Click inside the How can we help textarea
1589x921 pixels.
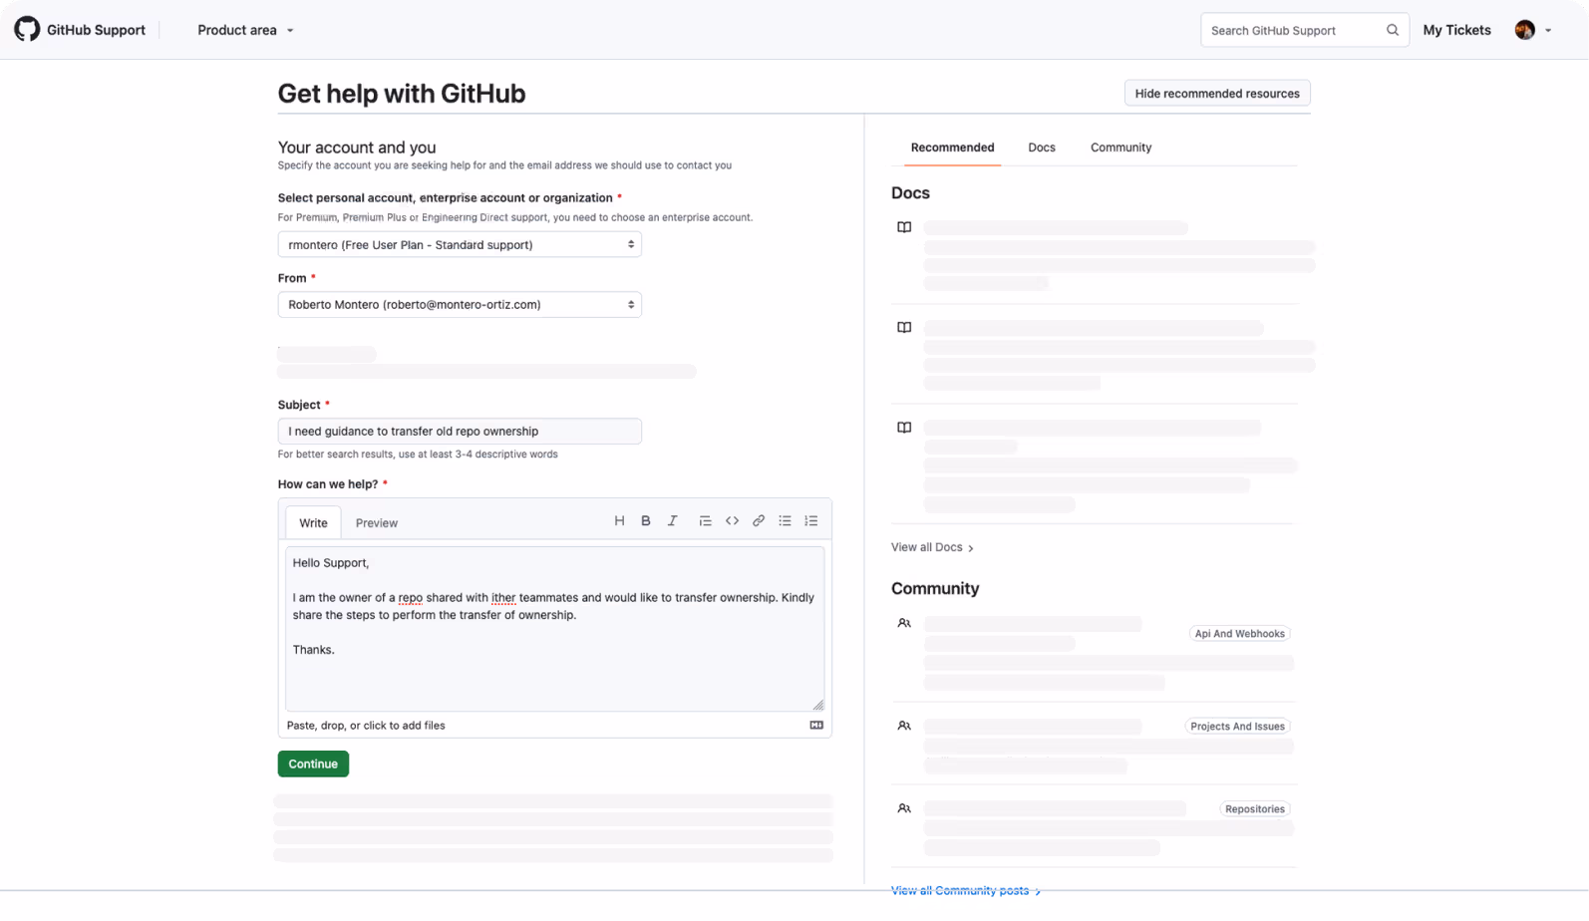[x=554, y=629]
